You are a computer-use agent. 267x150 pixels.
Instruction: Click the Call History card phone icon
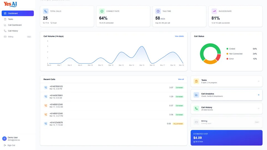(196, 109)
